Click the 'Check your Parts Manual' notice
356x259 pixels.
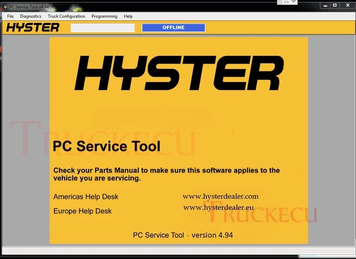(x=166, y=174)
